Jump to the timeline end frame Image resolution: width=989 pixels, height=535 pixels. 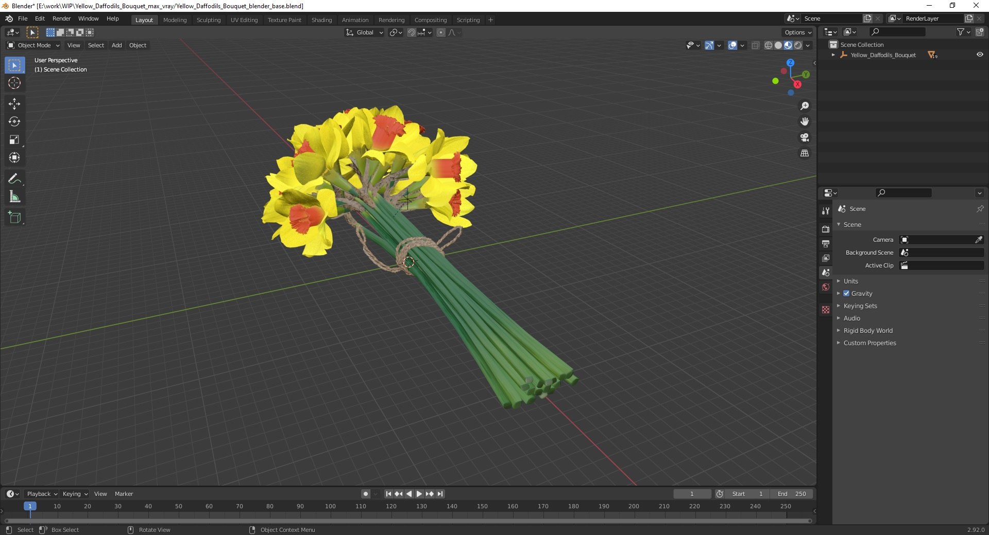440,494
